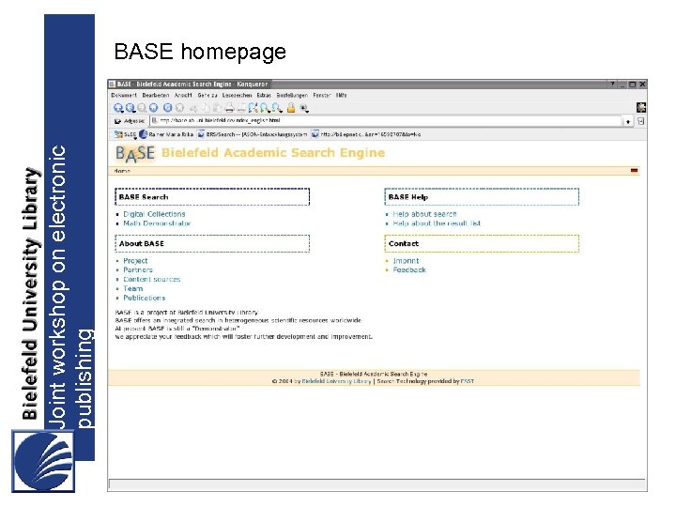This screenshot has height=507, width=676.
Task: Click the Cut scissors icon
Action: 194,109
